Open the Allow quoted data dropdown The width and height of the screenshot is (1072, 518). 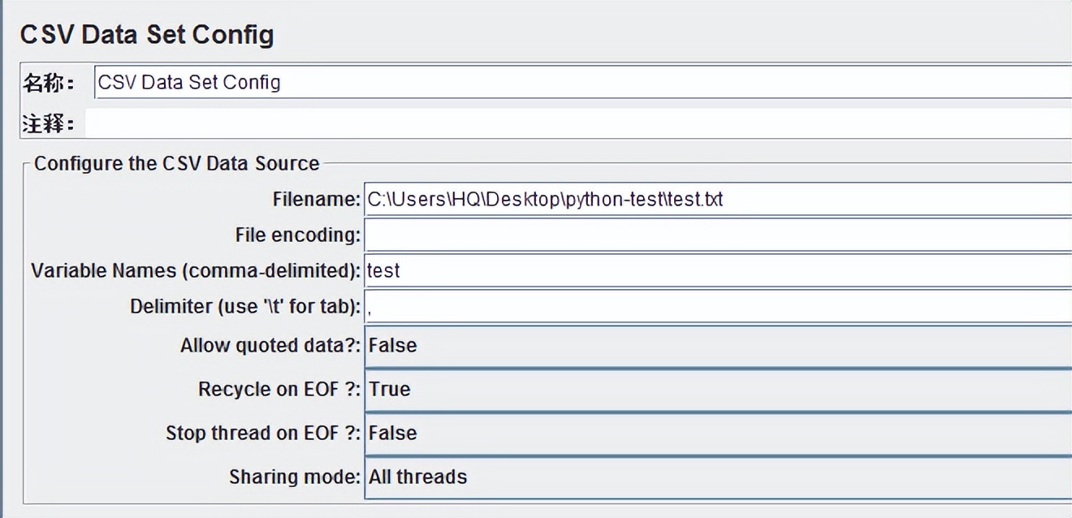point(718,346)
